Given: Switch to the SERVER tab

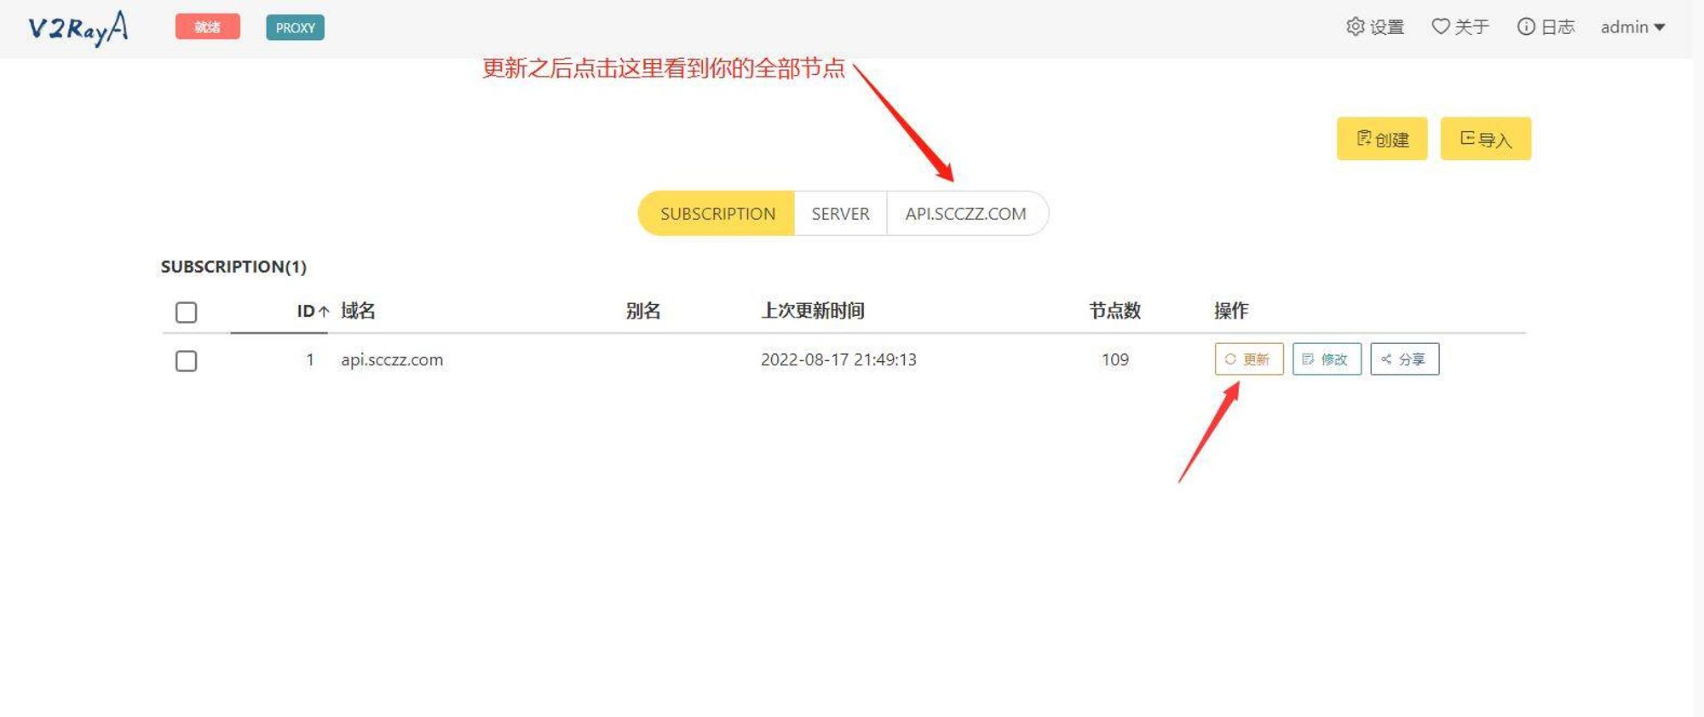Looking at the screenshot, I should (x=840, y=214).
